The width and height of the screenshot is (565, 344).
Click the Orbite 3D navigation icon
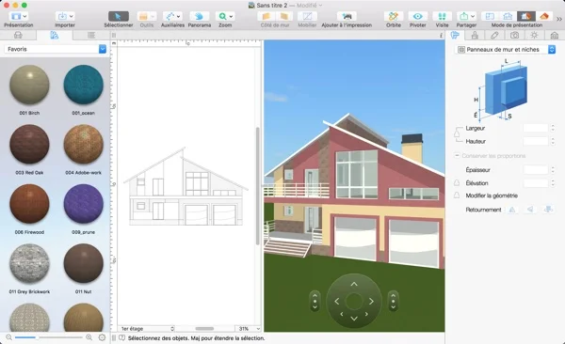coord(394,16)
